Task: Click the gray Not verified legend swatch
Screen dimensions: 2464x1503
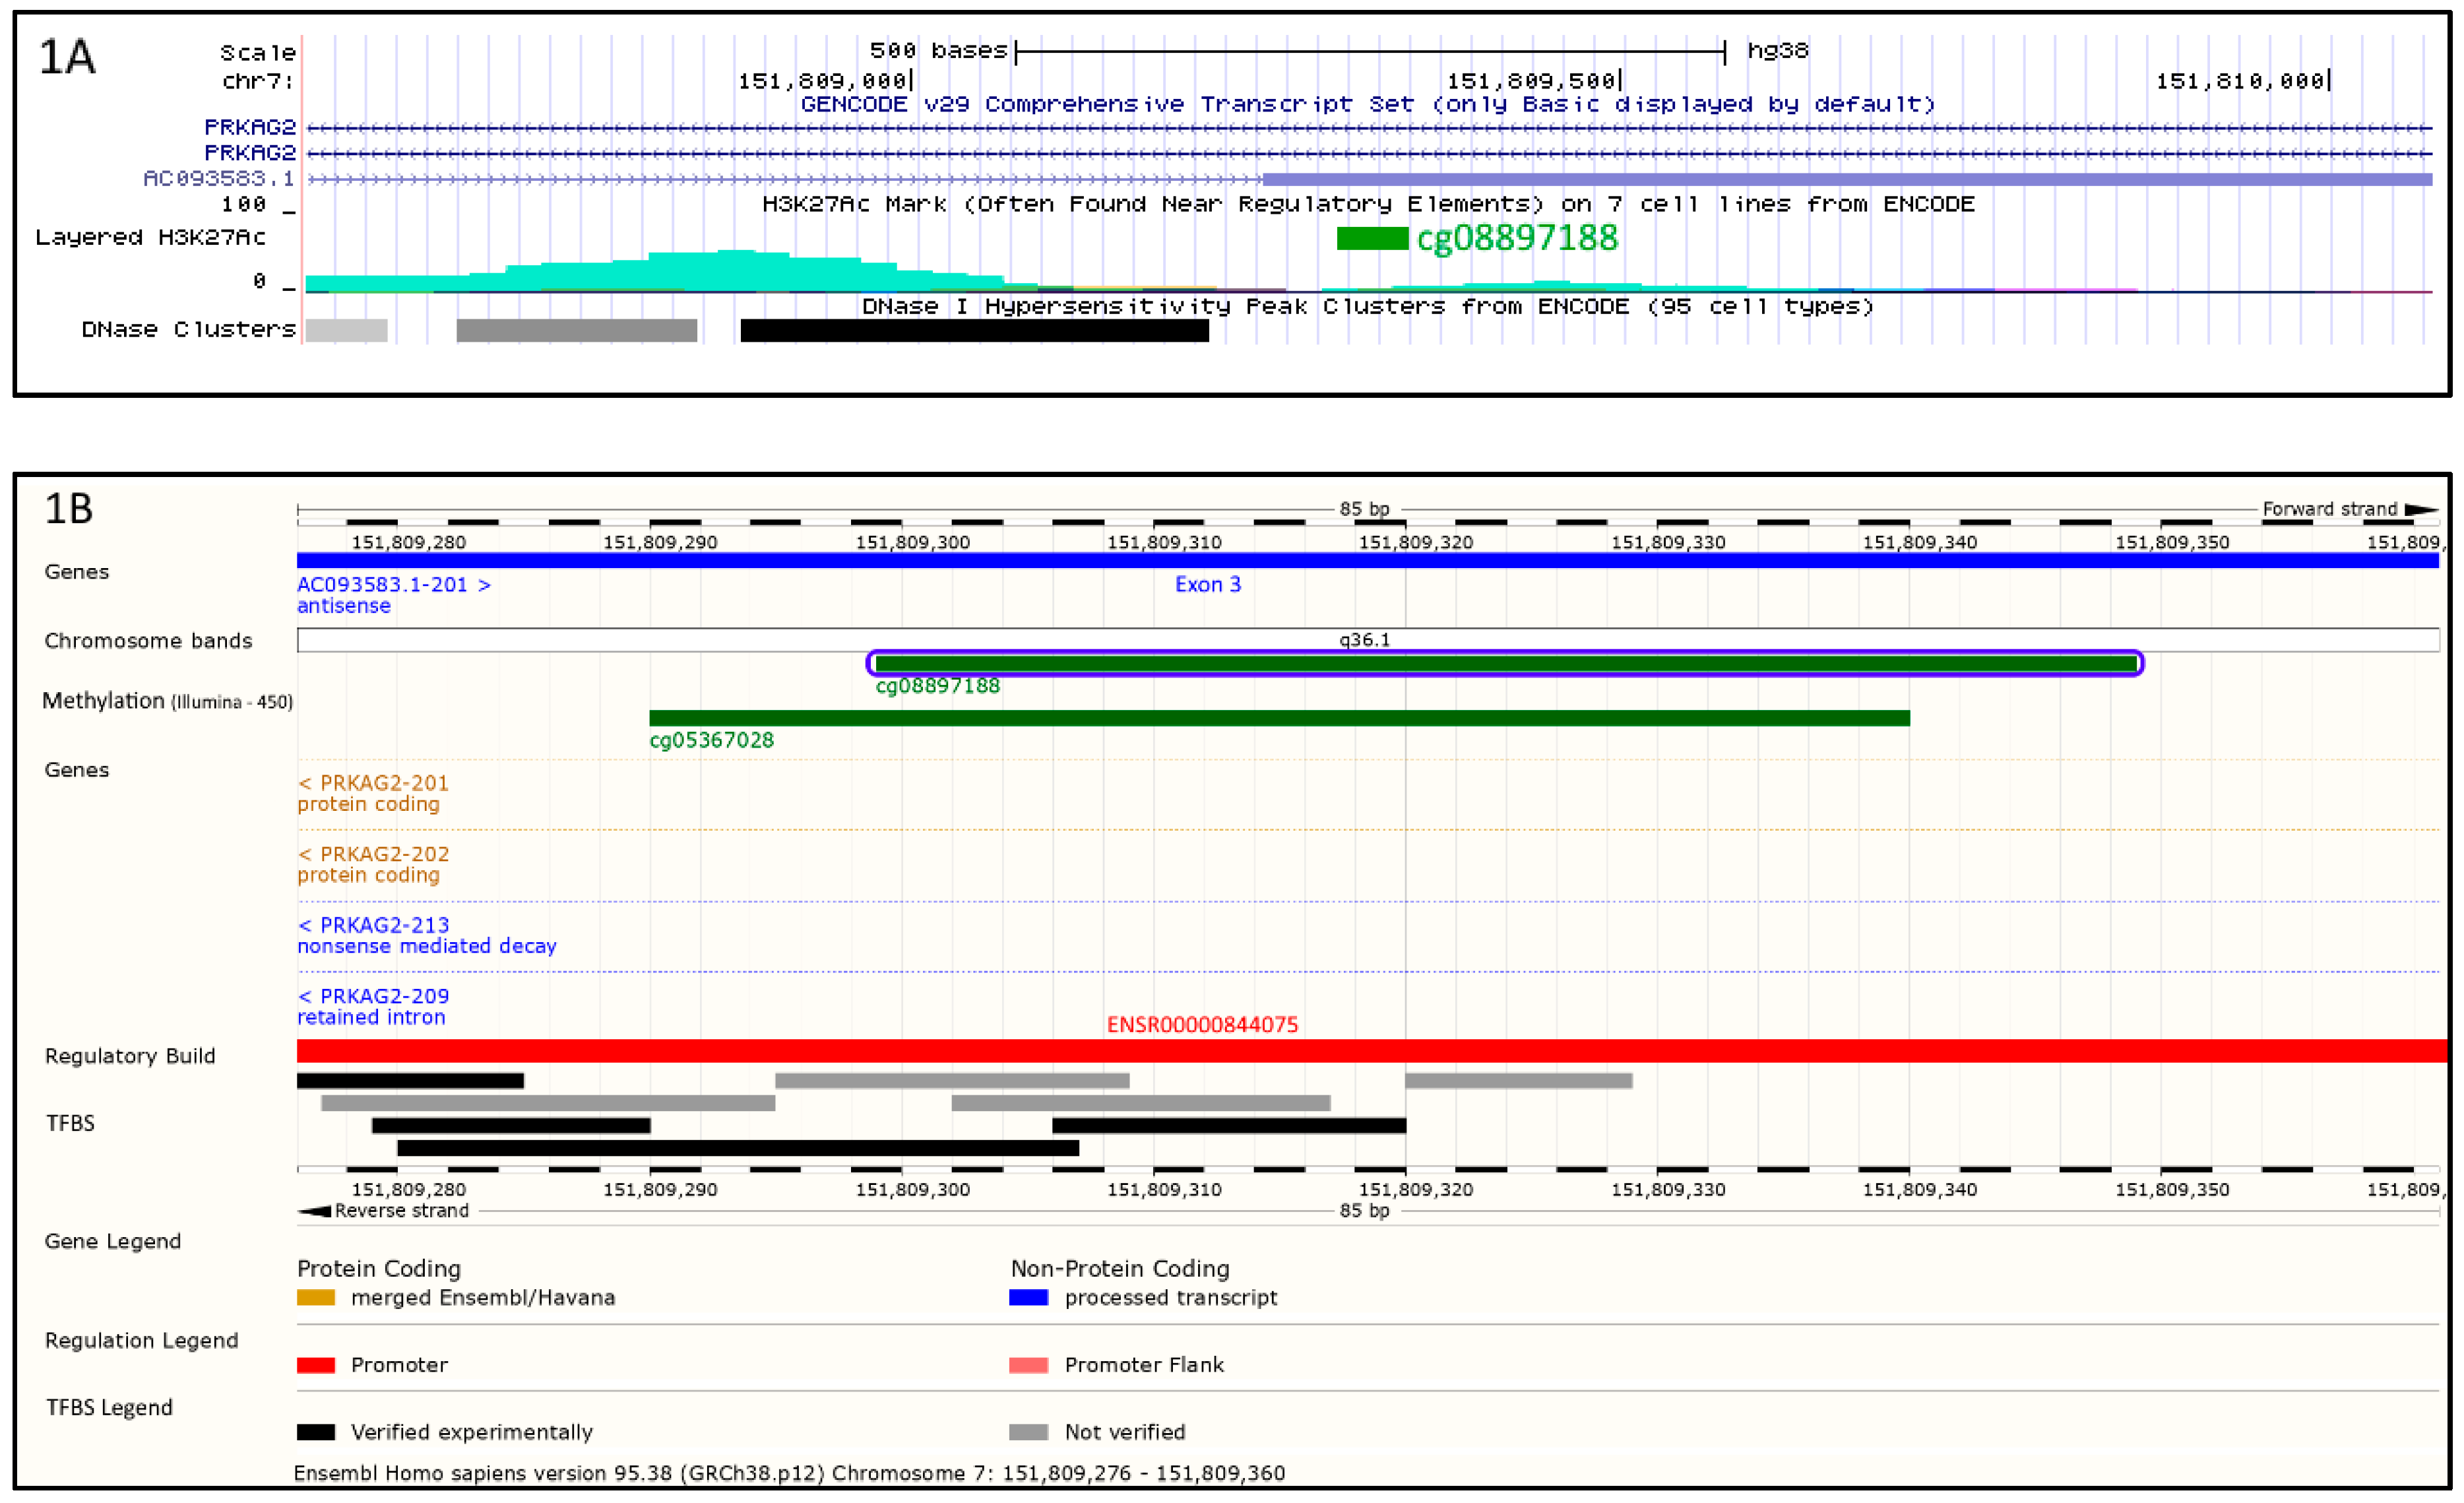Action: click(x=1028, y=1432)
